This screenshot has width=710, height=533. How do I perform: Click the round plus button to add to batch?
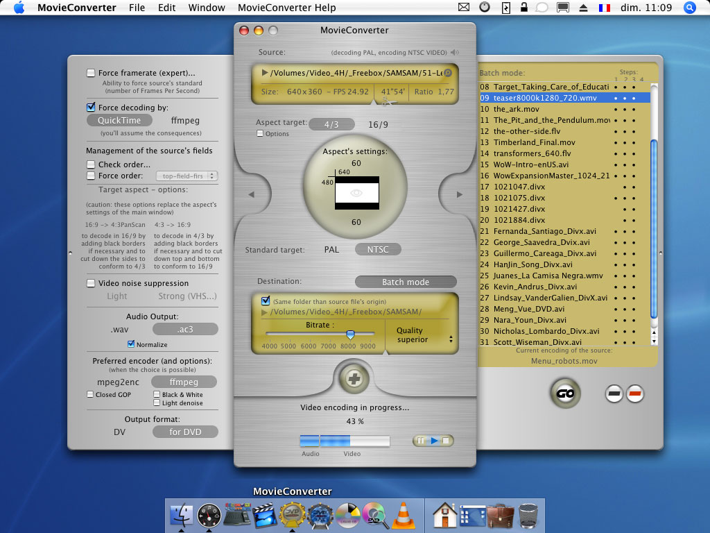coord(354,379)
